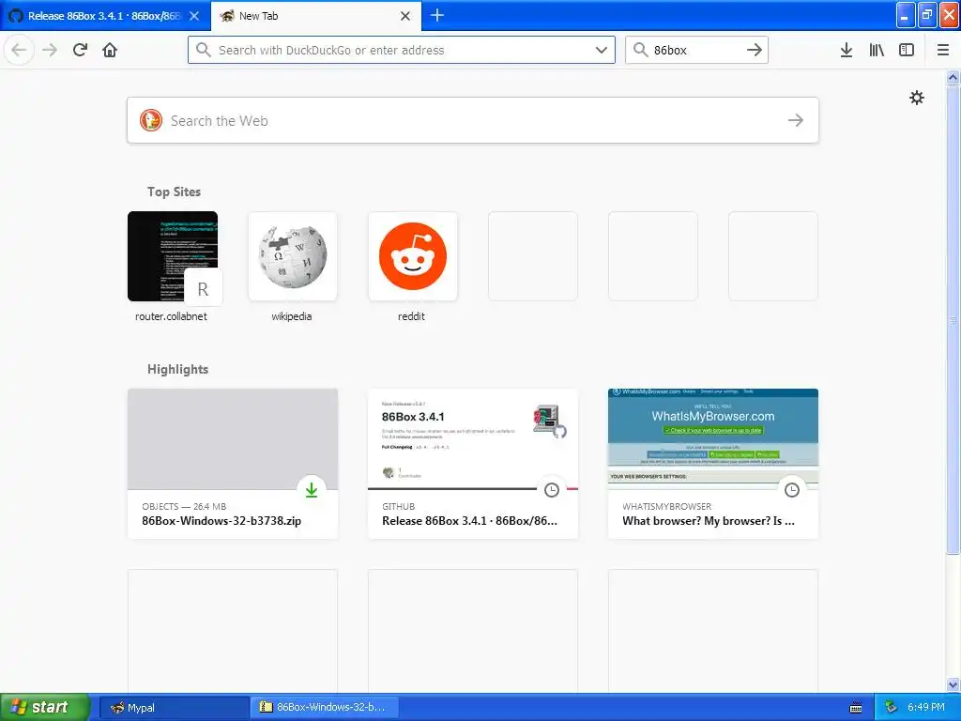Click history clock icon on GitHub card
The height and width of the screenshot is (721, 961).
coord(552,489)
